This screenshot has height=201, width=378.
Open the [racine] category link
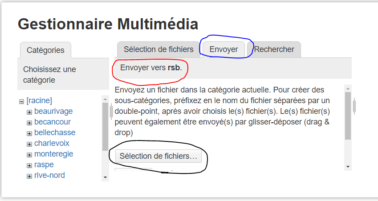click(x=39, y=100)
